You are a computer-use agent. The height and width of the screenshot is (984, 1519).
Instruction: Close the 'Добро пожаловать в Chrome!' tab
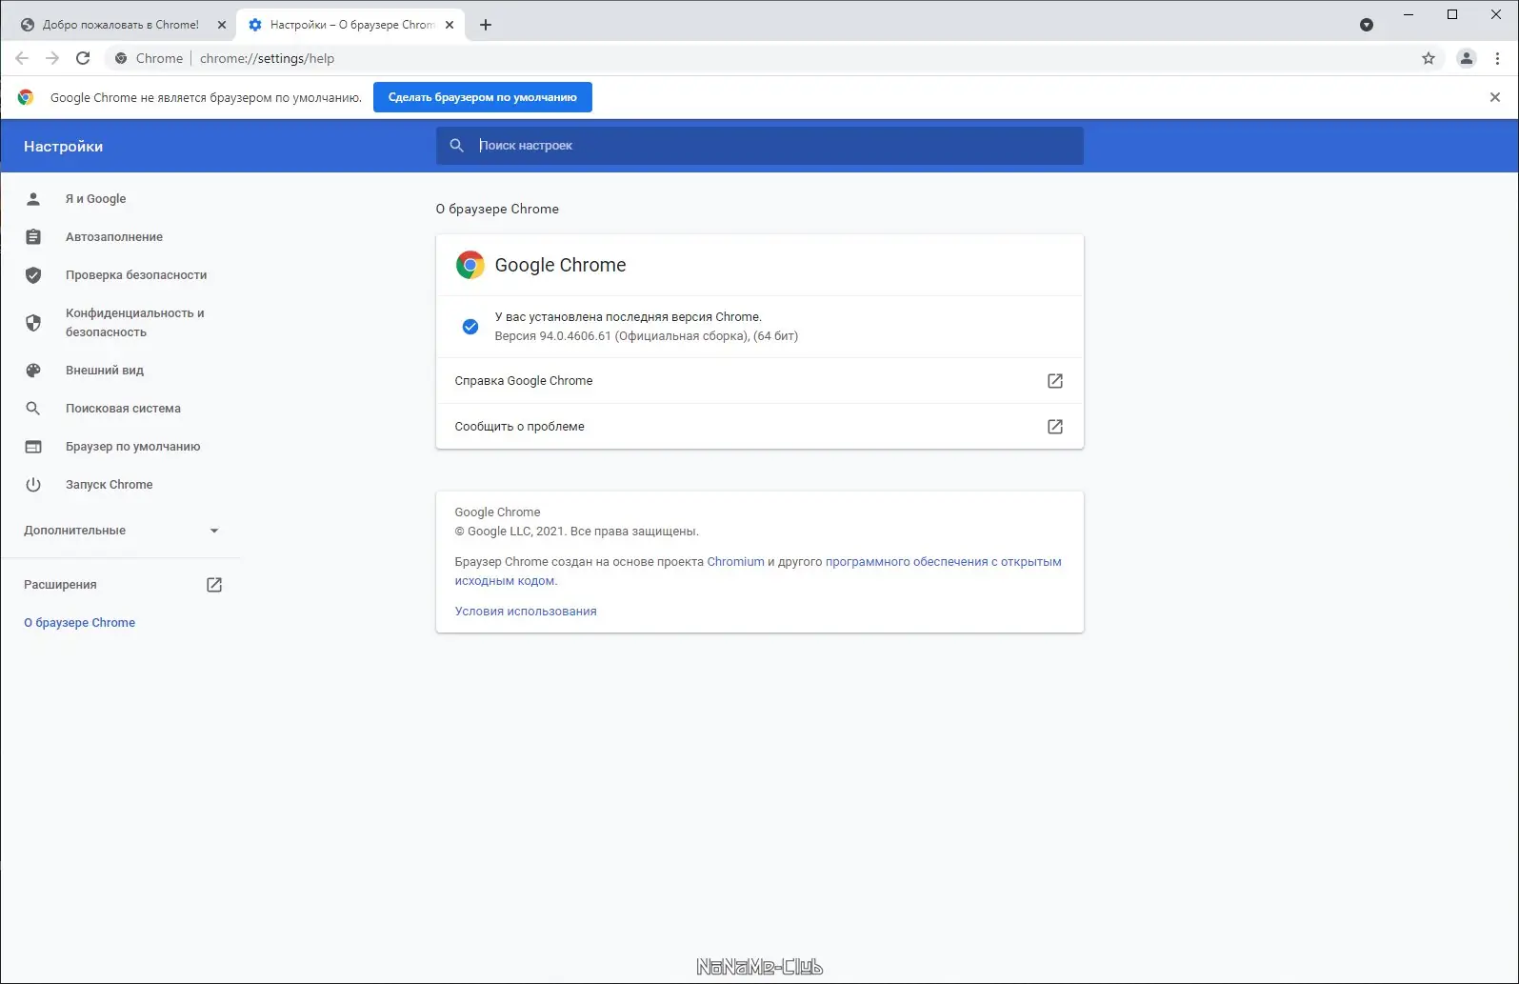coord(222,25)
